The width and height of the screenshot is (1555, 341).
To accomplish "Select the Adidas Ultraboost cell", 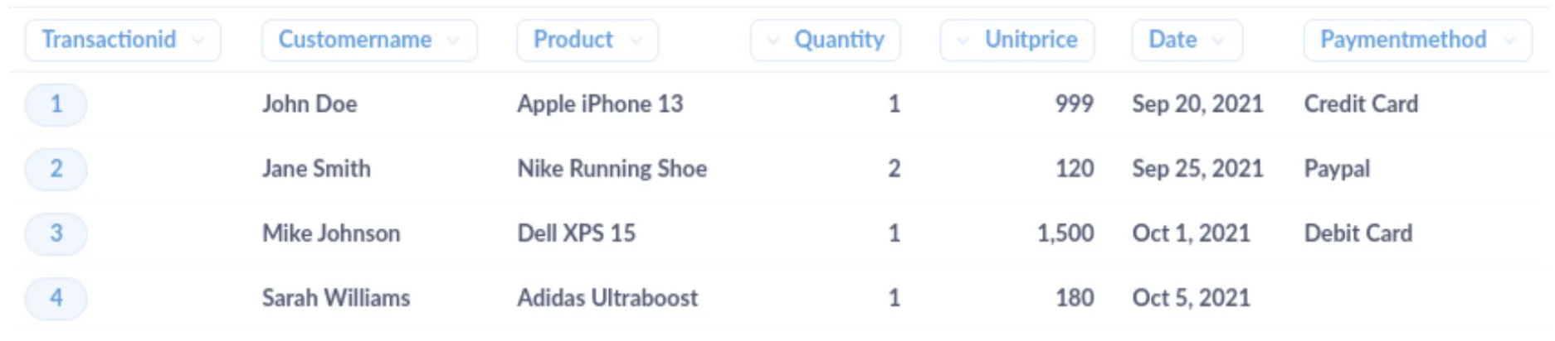I will point(607,298).
